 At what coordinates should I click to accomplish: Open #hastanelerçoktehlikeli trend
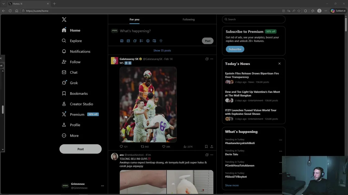tap(240, 143)
